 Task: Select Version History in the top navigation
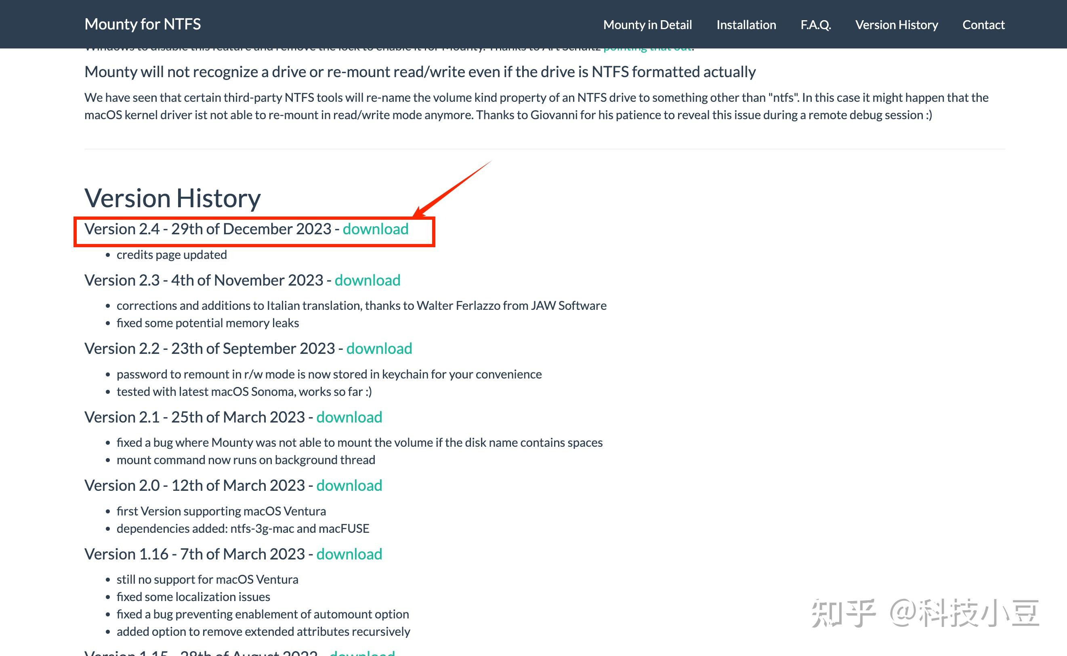[x=896, y=25]
